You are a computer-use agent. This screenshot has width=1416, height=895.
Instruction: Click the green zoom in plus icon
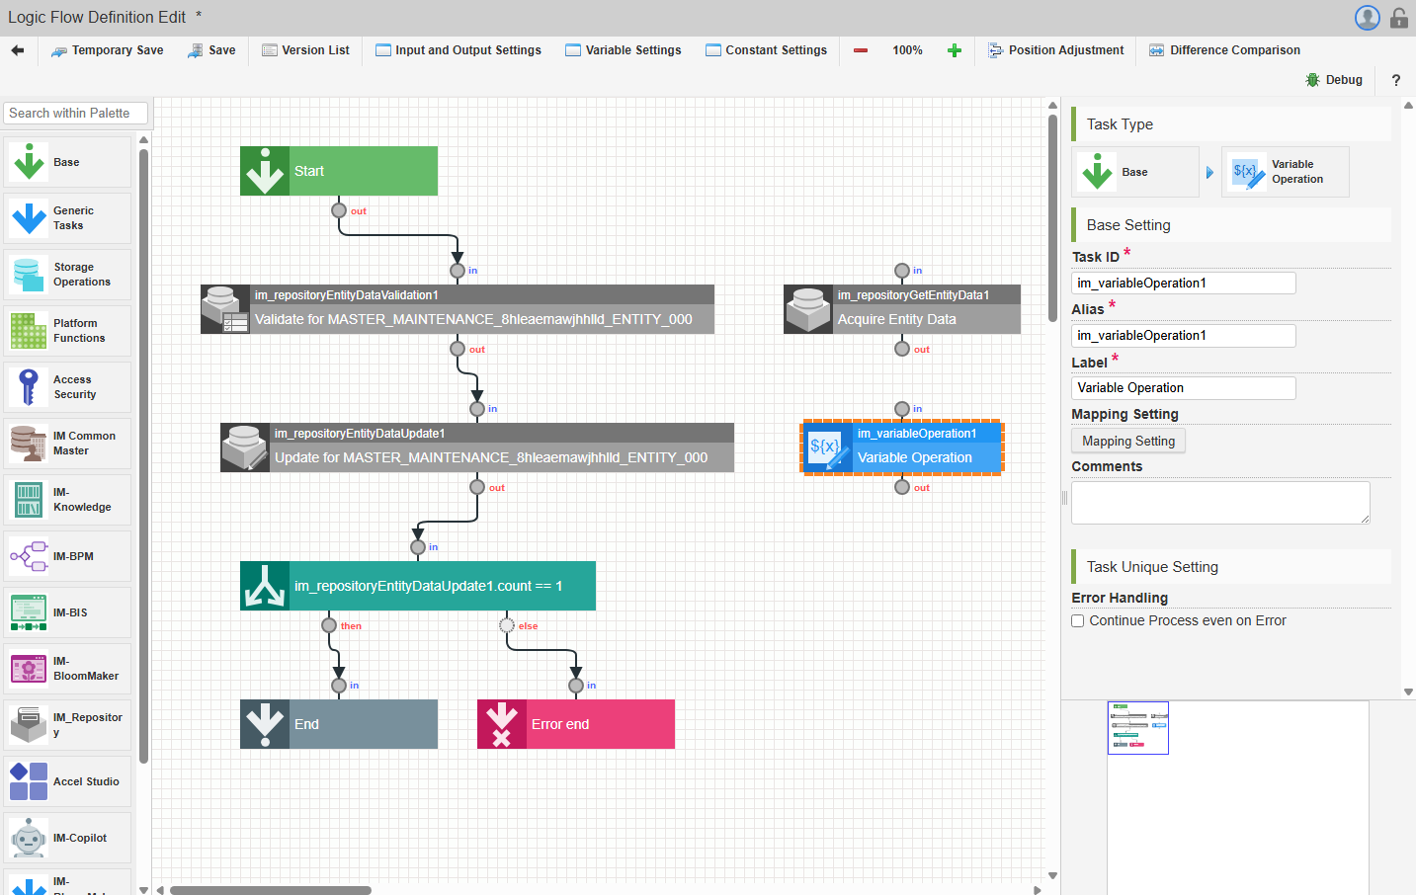pos(954,50)
